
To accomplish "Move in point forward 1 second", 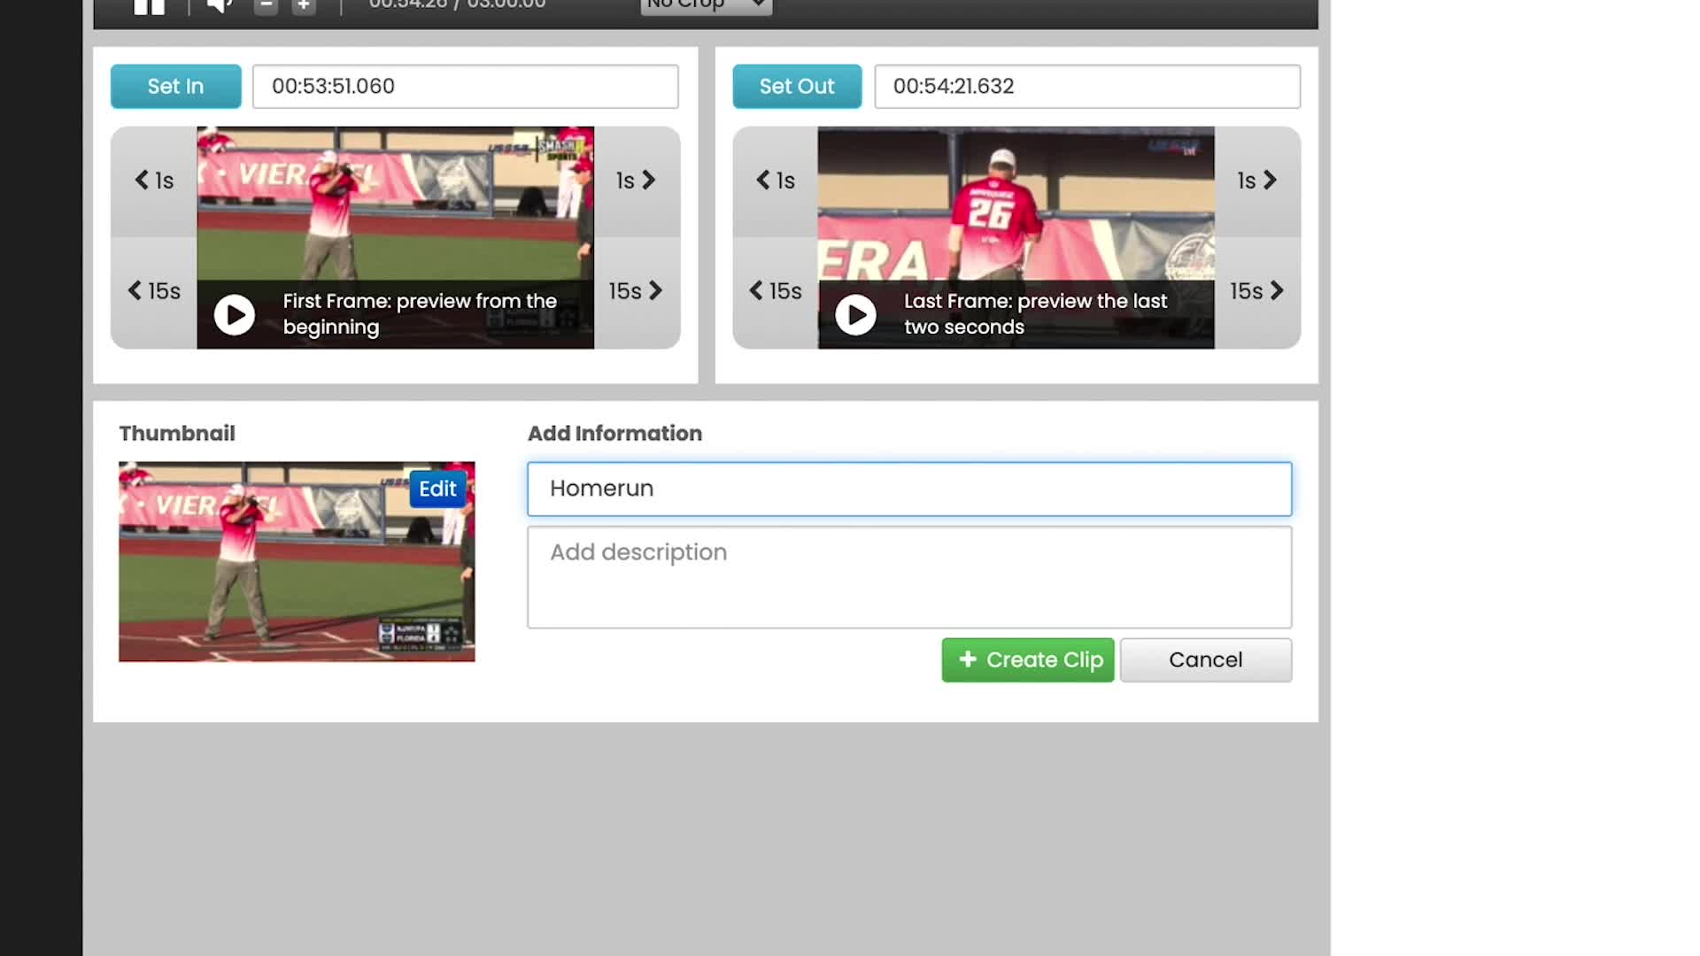I will tap(636, 181).
